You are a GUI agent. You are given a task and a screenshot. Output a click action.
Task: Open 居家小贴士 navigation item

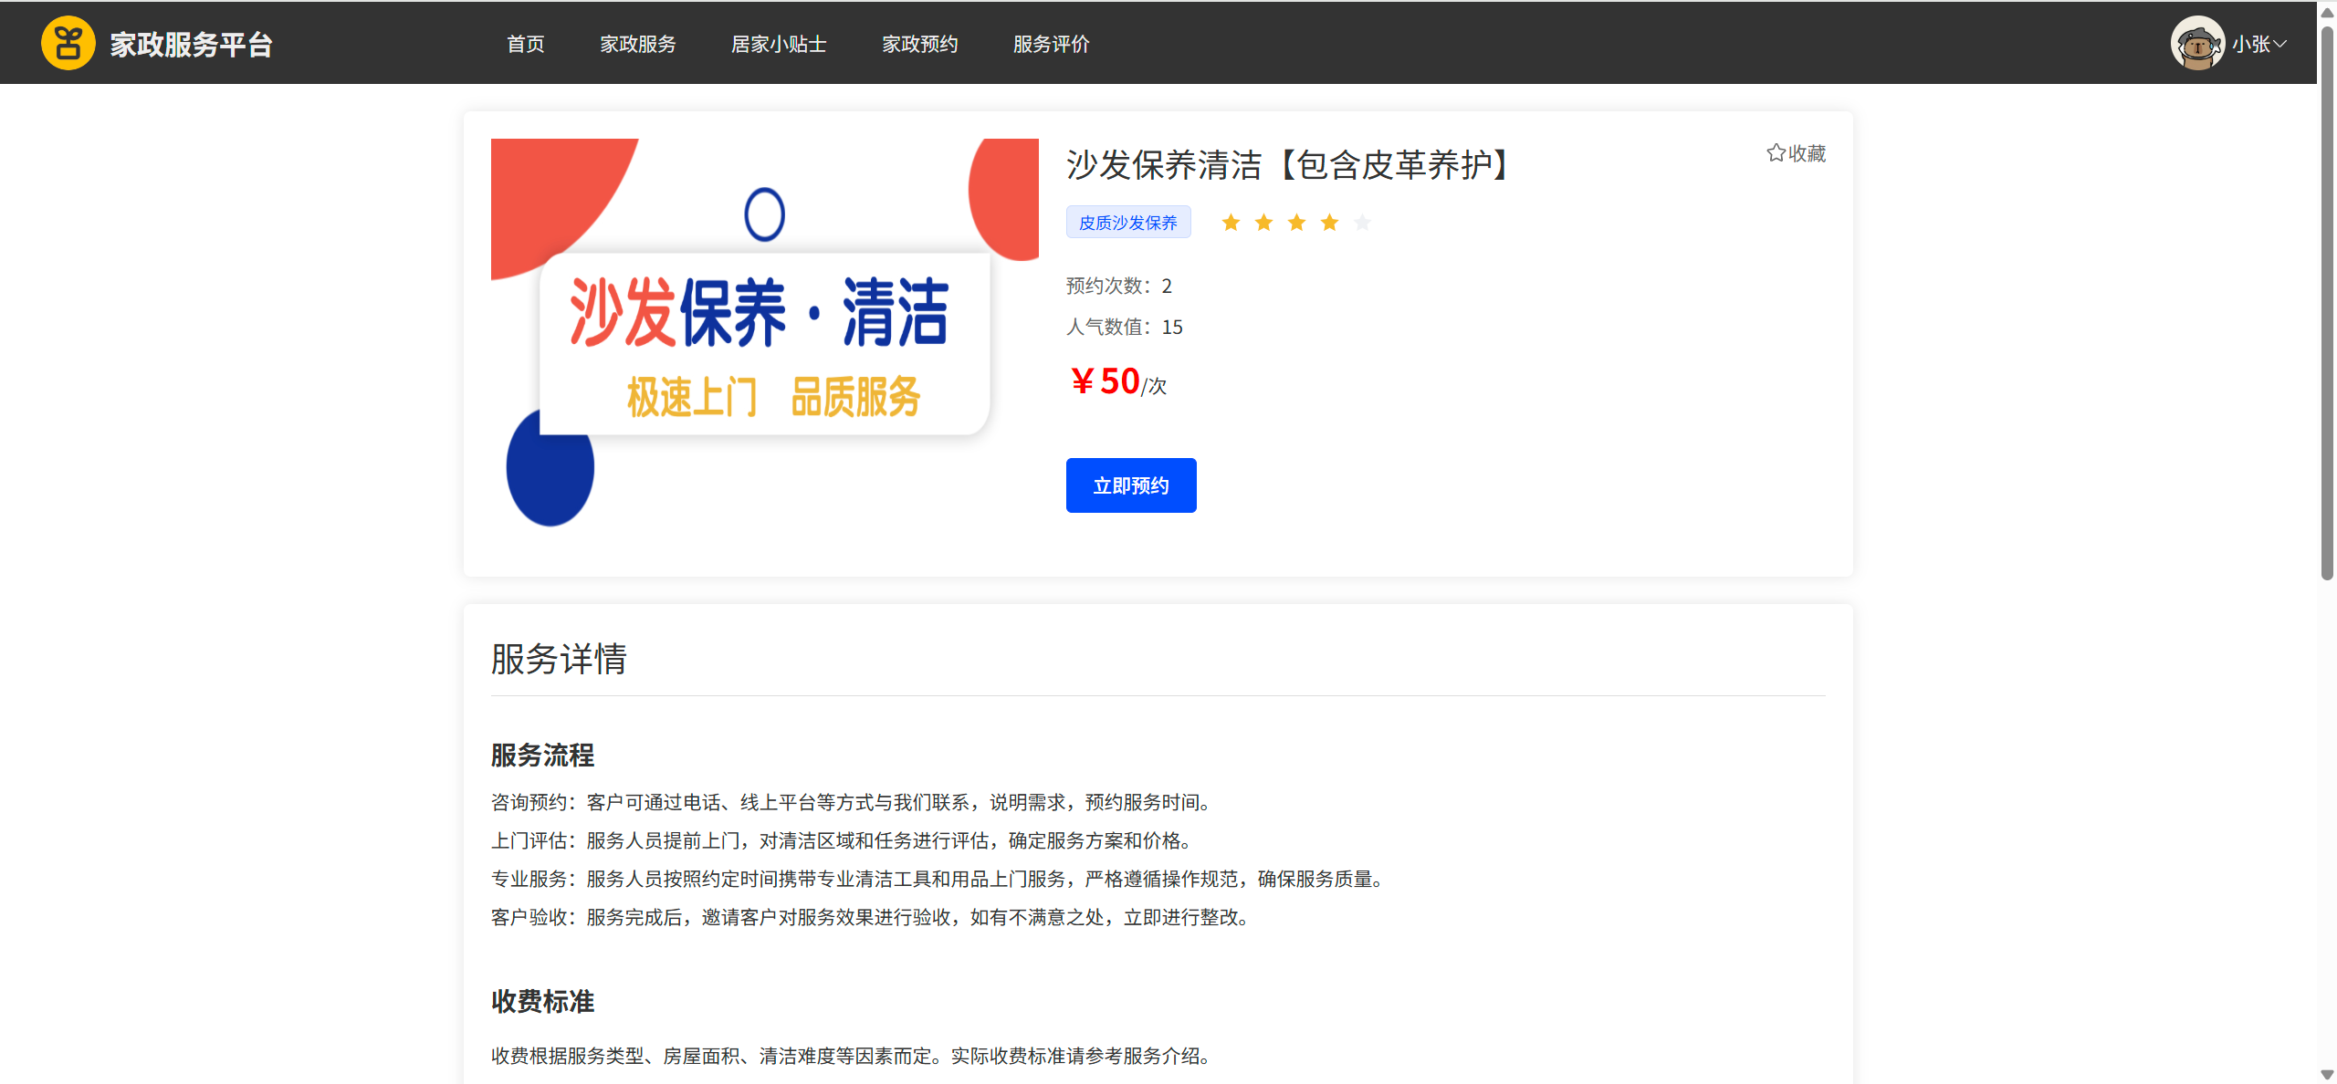[779, 44]
